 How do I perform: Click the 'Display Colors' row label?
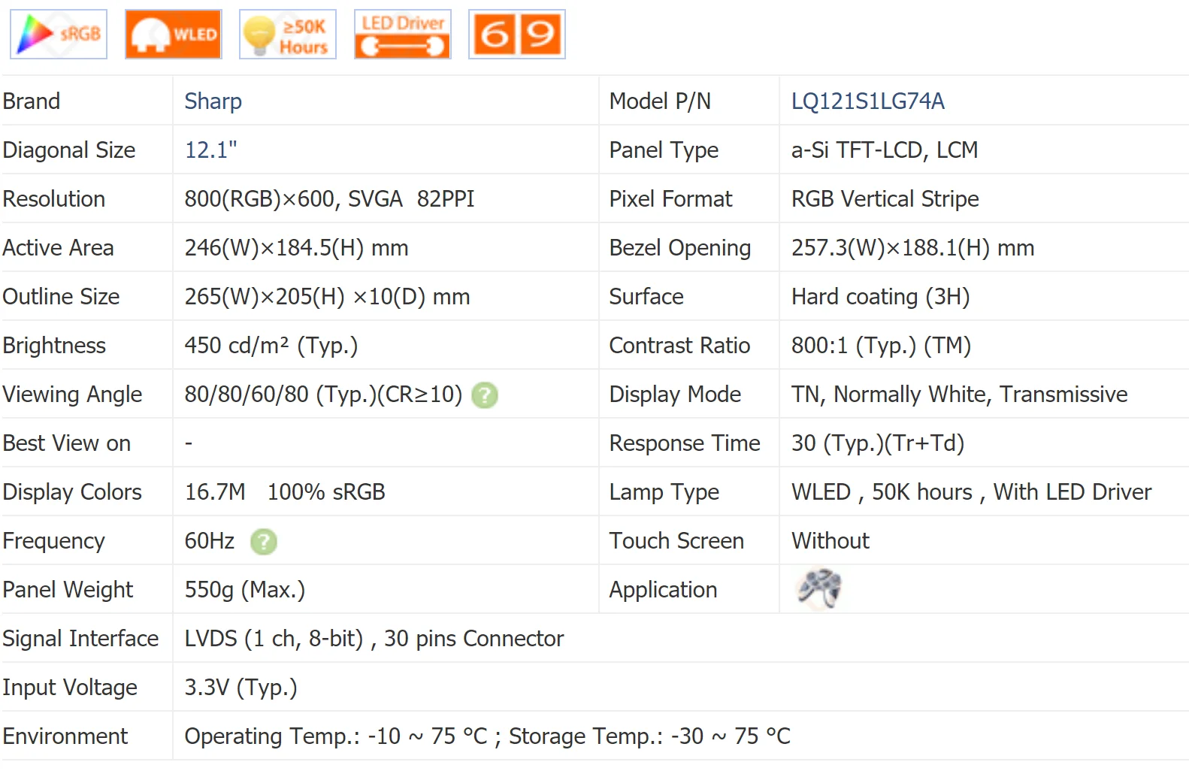click(73, 492)
